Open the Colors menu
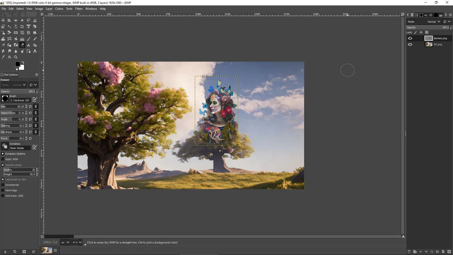This screenshot has width=453, height=255. point(59,8)
